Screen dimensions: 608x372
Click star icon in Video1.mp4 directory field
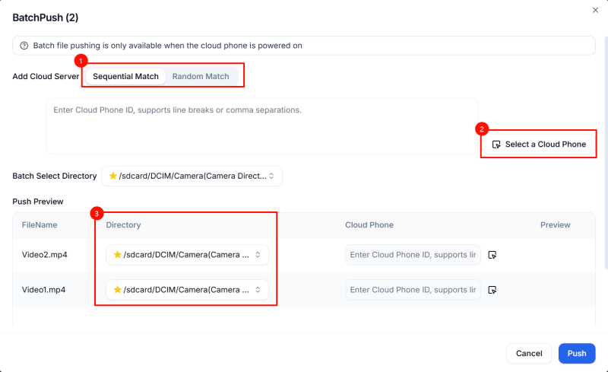pos(118,290)
